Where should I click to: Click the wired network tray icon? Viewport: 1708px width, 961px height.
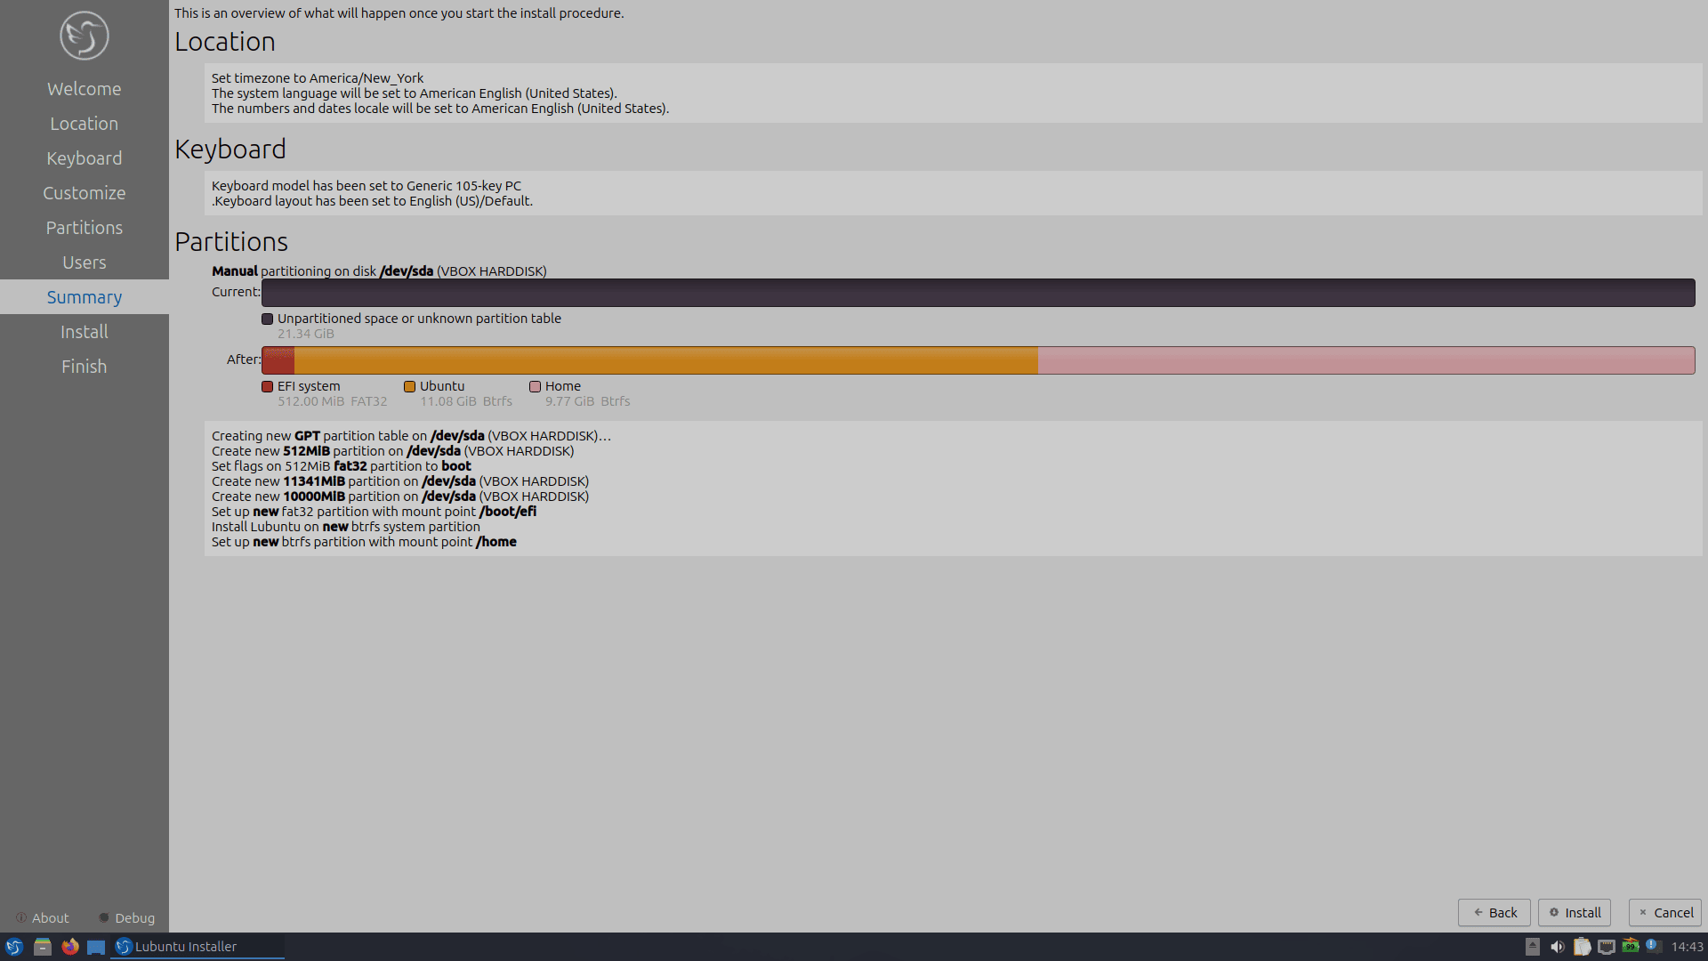[x=1606, y=947]
